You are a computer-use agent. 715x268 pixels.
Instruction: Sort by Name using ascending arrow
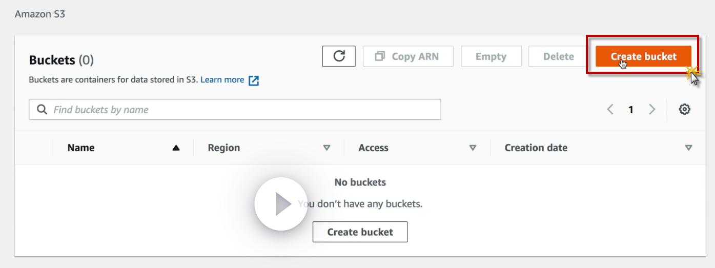click(x=176, y=148)
